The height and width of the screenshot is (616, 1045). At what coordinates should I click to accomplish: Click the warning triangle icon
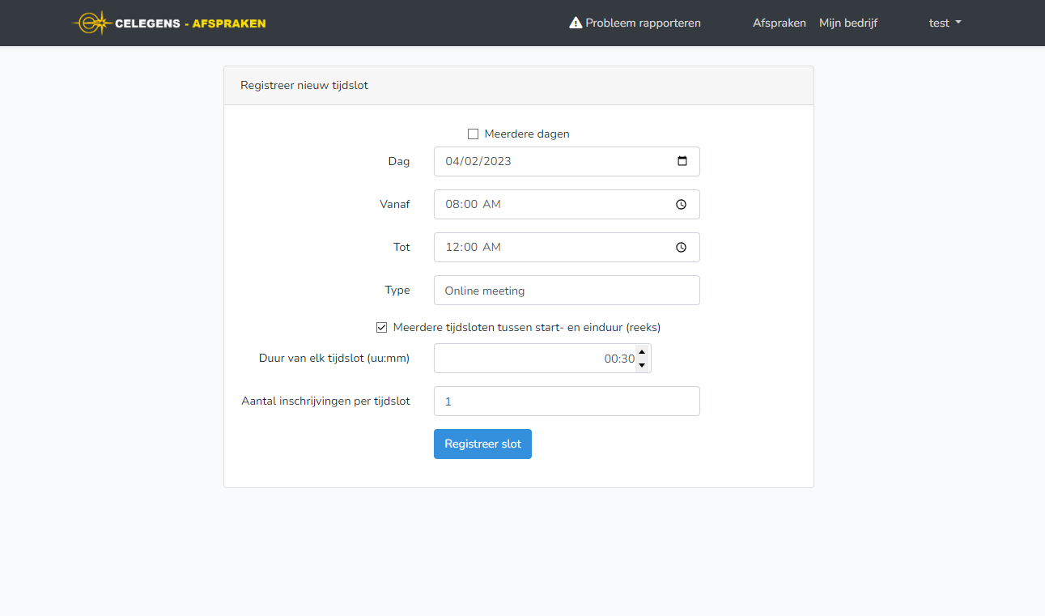576,23
